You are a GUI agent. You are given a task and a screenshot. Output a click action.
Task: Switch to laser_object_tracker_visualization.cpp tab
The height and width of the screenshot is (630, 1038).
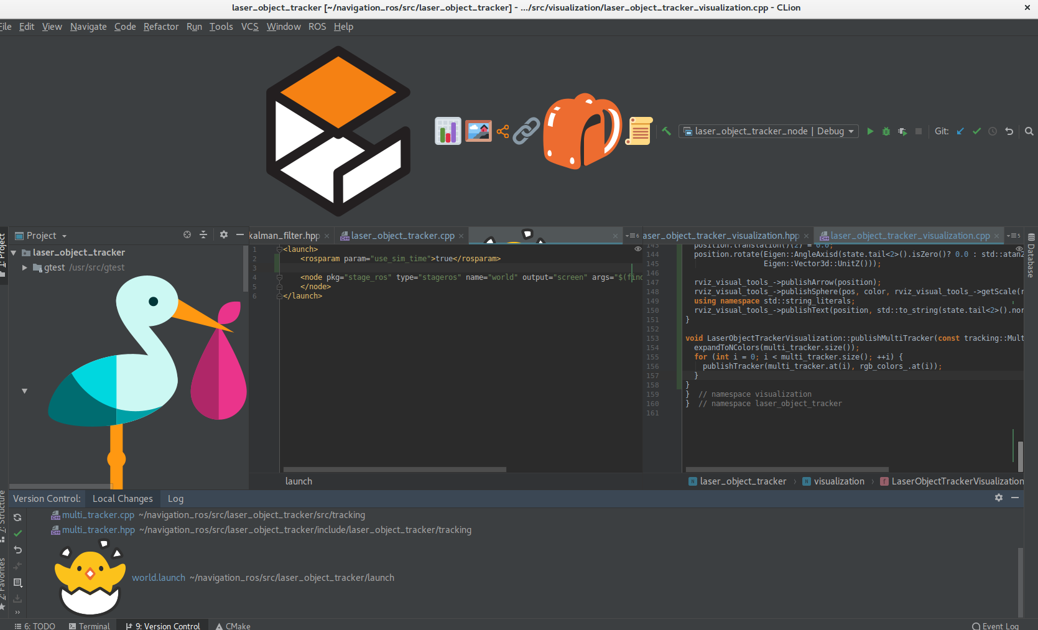coord(911,236)
